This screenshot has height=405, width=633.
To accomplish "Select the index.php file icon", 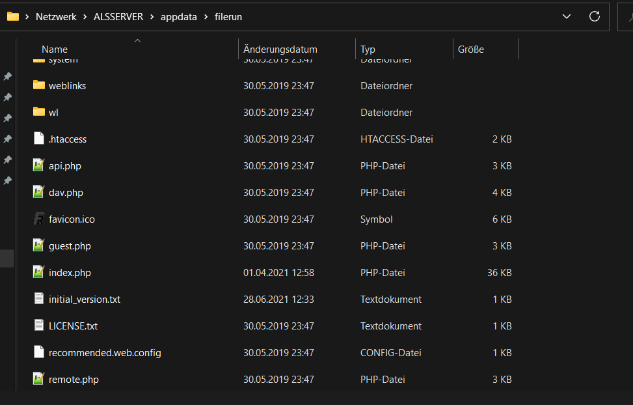I will (38, 272).
